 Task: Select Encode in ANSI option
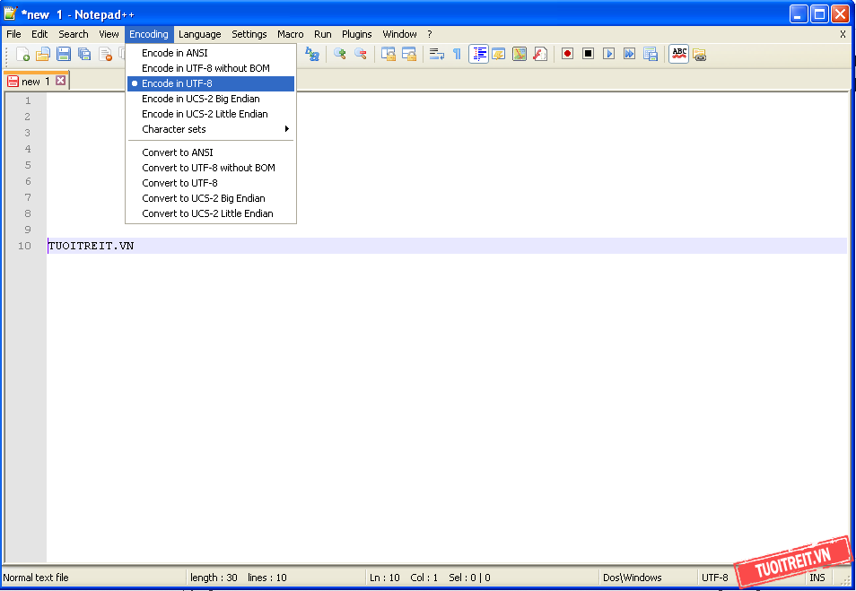tap(174, 53)
